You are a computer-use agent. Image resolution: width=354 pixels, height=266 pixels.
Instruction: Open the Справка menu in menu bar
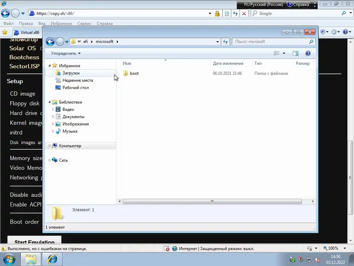pos(104,24)
